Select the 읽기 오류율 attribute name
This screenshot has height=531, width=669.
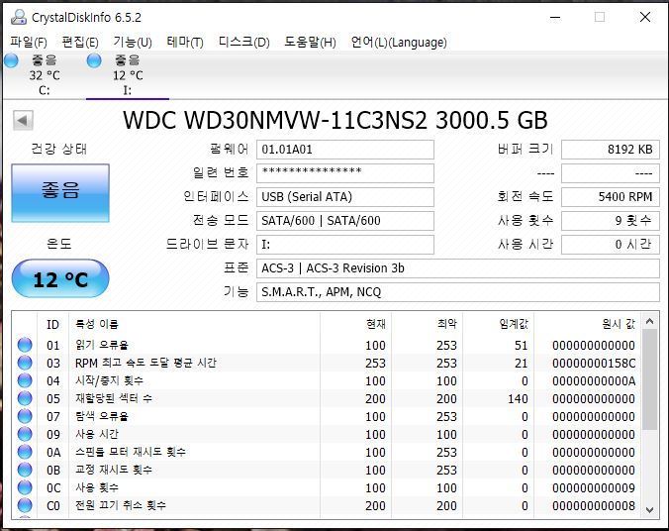102,345
